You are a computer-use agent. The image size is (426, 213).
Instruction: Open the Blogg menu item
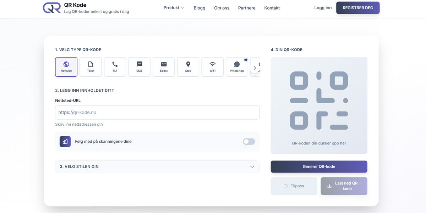[x=200, y=8]
